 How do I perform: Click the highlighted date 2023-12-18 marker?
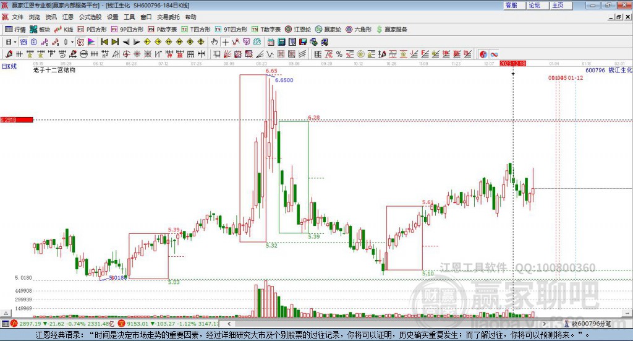(512, 64)
